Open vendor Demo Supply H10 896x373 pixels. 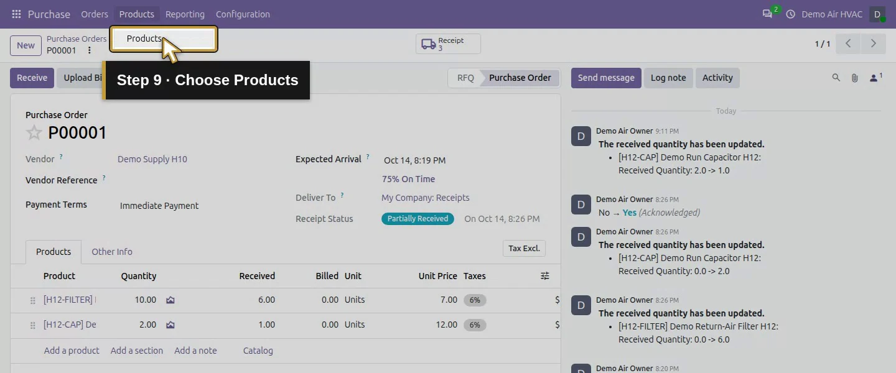click(152, 159)
